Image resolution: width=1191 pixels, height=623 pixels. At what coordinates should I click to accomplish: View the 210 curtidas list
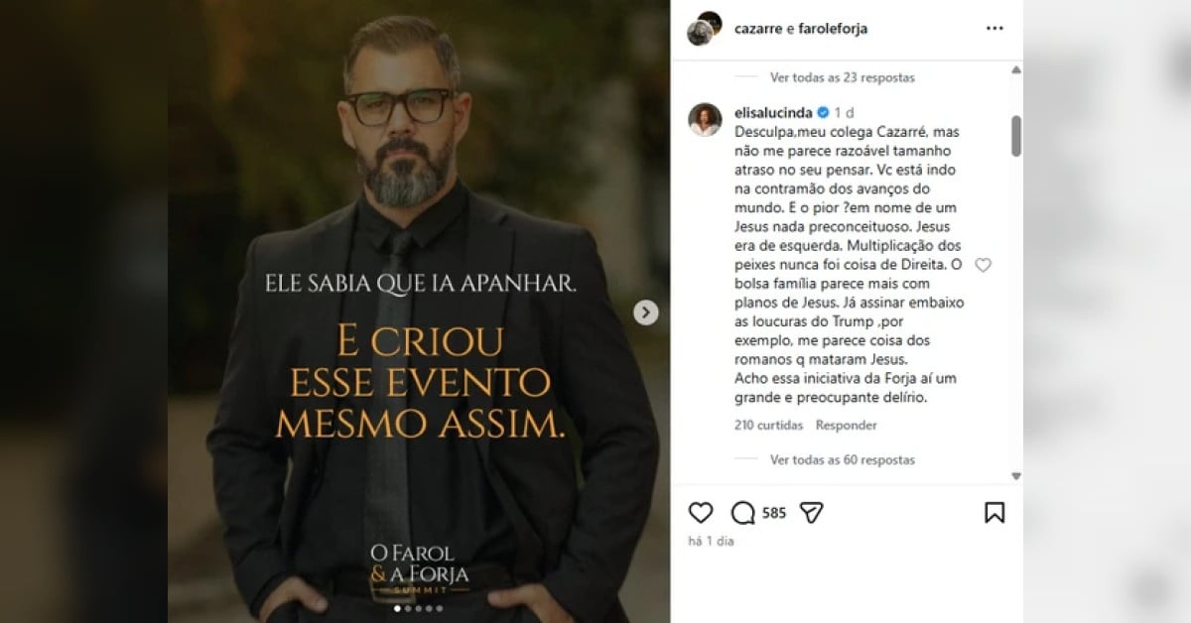pyautogui.click(x=768, y=426)
